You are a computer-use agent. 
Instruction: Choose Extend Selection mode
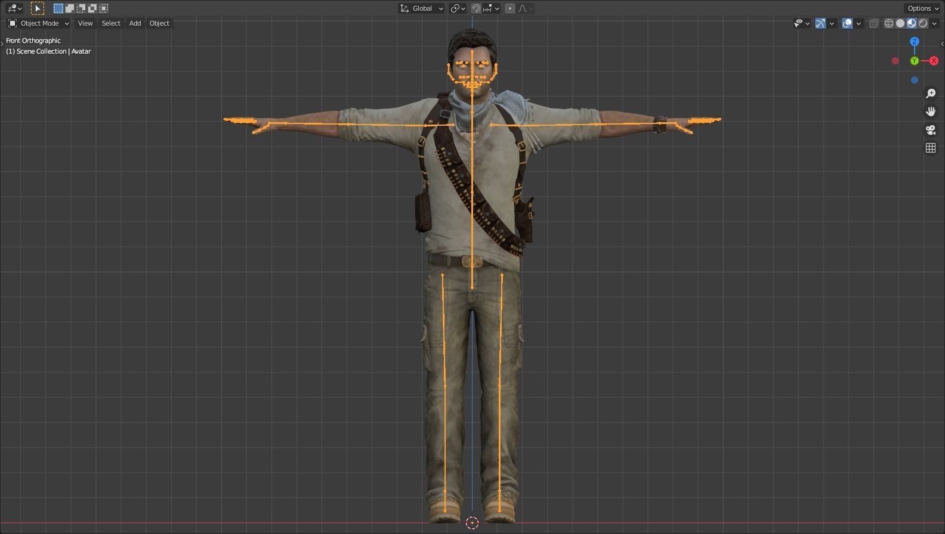tap(70, 8)
